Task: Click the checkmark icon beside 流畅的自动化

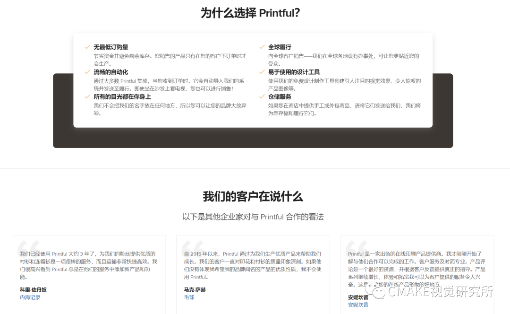Action: click(x=87, y=72)
